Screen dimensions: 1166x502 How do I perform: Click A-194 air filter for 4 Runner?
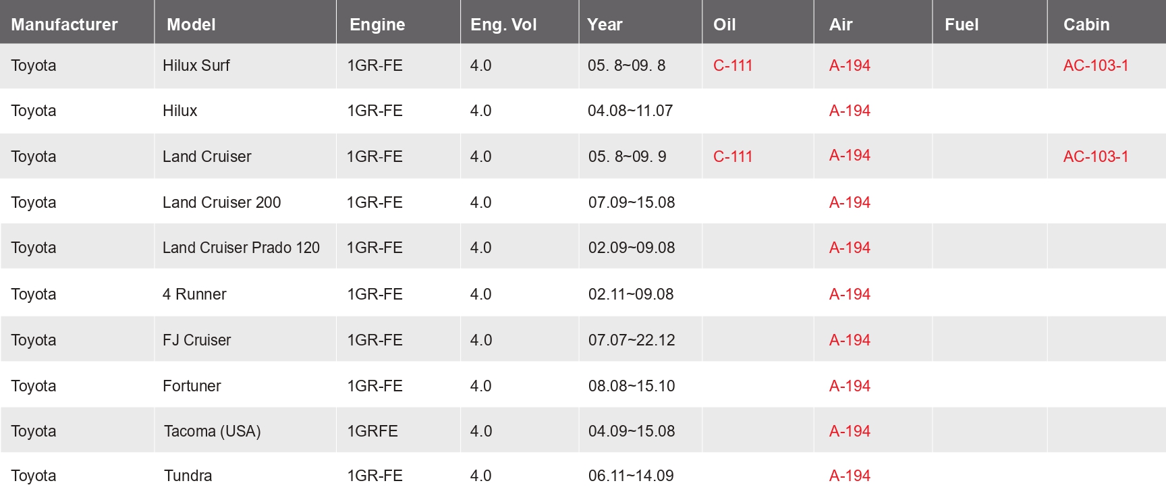pos(850,294)
